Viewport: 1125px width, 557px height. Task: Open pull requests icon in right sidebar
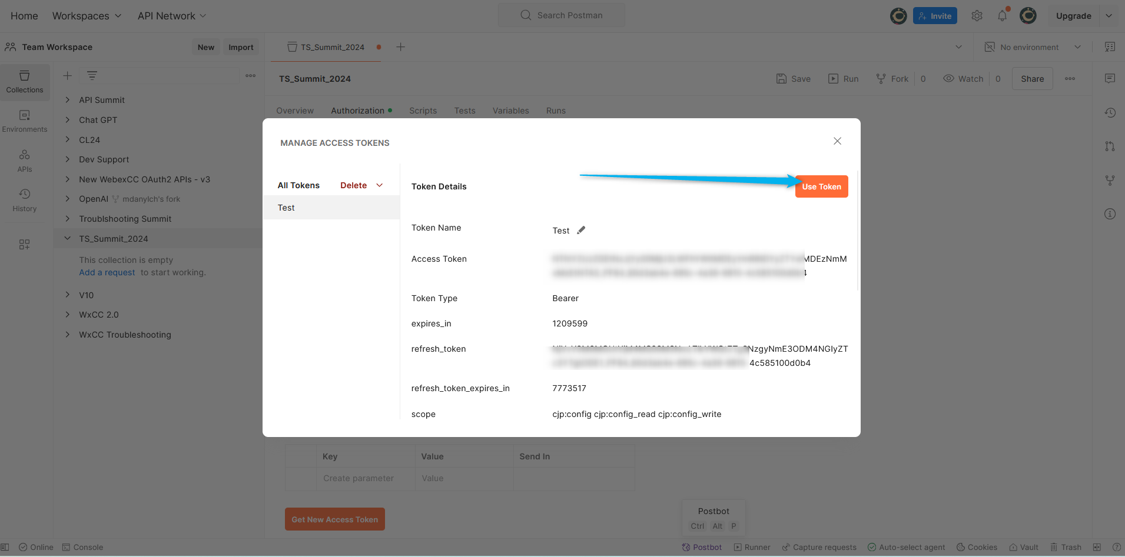pyautogui.click(x=1110, y=146)
